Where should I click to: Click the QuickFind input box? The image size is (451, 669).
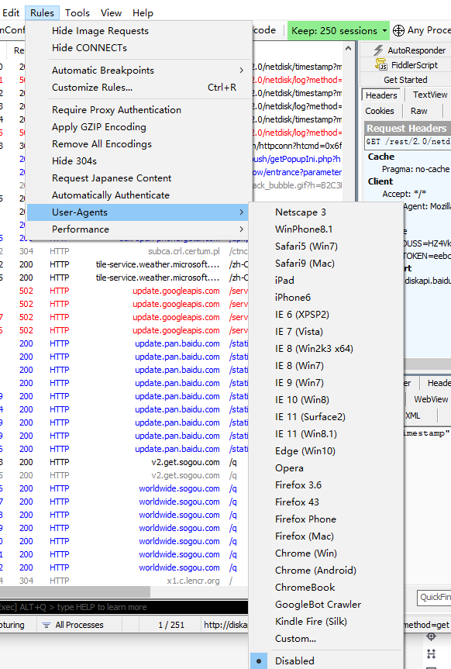(434, 598)
